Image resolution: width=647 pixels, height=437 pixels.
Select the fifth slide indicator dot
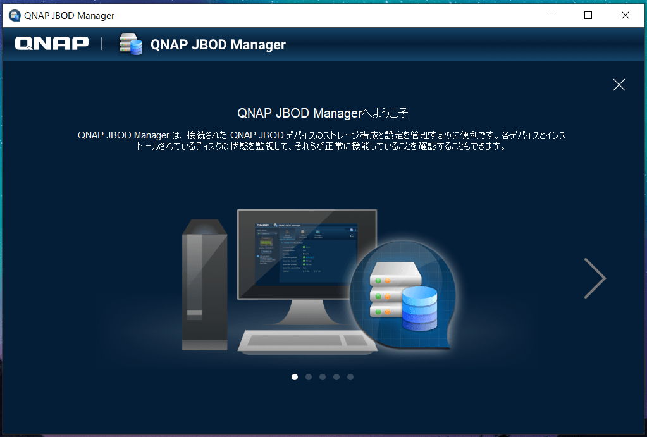tap(350, 377)
